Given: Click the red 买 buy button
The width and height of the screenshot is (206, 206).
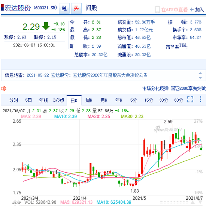Looking at the screenshot, I should coord(76,8).
